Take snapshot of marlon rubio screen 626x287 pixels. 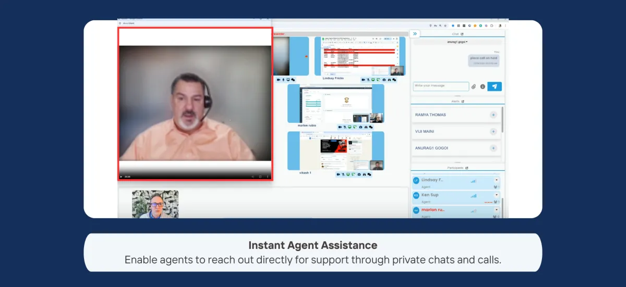point(360,127)
